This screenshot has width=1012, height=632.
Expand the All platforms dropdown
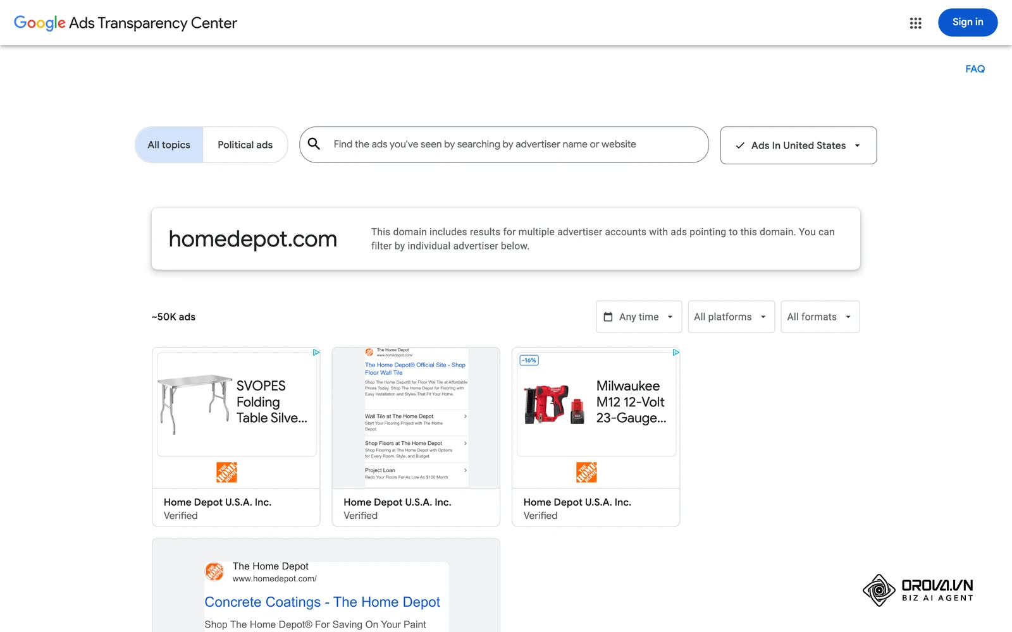pyautogui.click(x=731, y=317)
